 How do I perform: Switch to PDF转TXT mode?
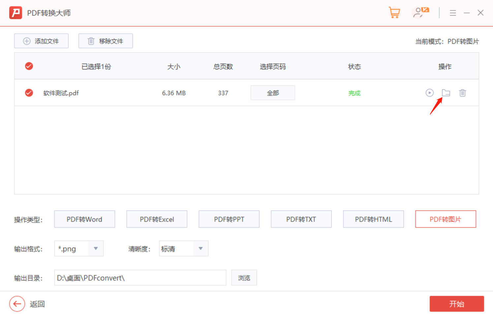coord(301,219)
